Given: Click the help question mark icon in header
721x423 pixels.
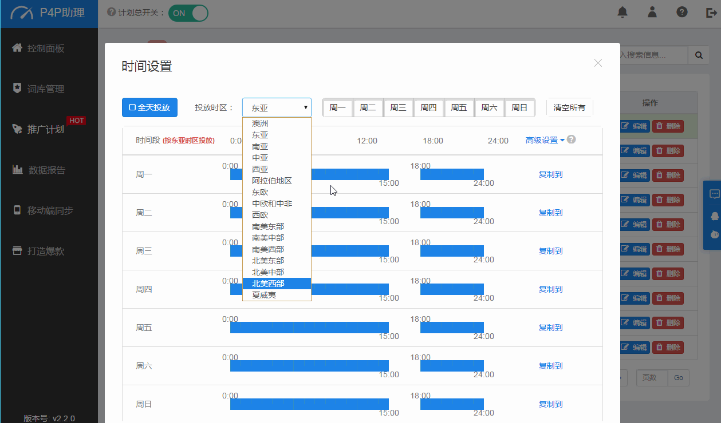Looking at the screenshot, I should coord(681,13).
